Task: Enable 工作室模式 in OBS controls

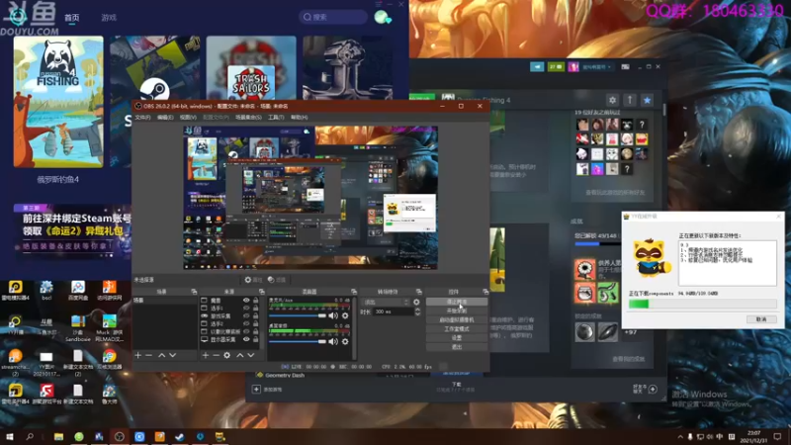Action: tap(457, 329)
